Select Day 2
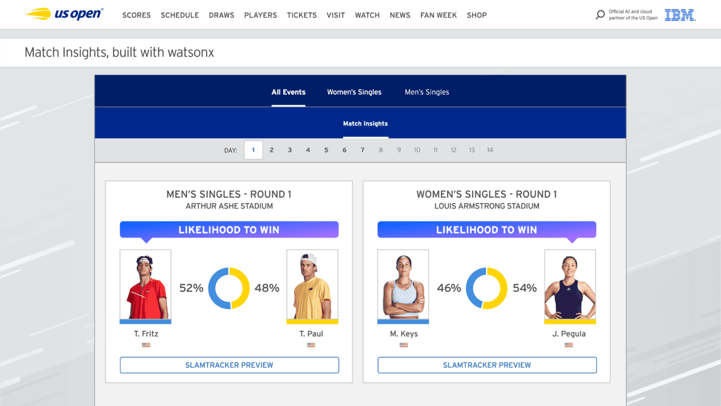The width and height of the screenshot is (721, 406). pyautogui.click(x=272, y=150)
